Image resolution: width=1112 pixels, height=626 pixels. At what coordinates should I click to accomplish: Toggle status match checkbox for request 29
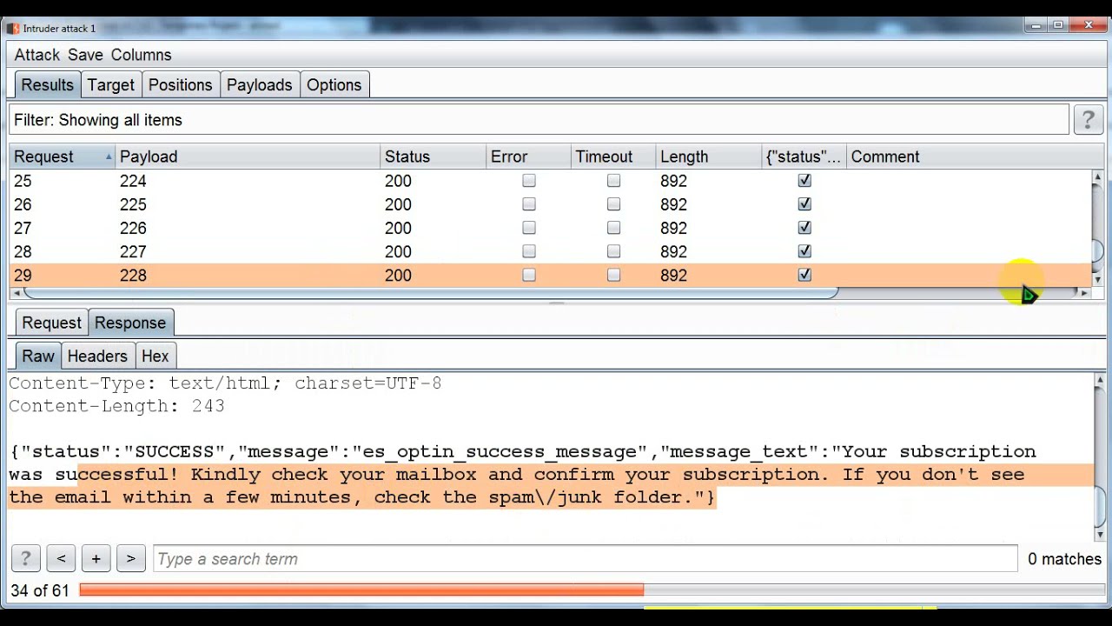coord(804,275)
